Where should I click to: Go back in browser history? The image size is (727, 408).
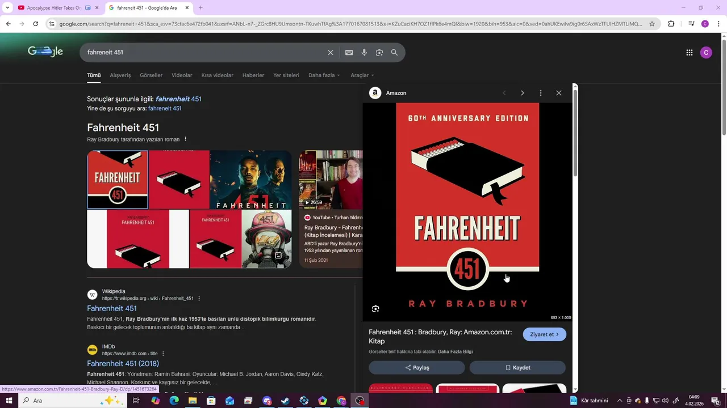click(8, 24)
